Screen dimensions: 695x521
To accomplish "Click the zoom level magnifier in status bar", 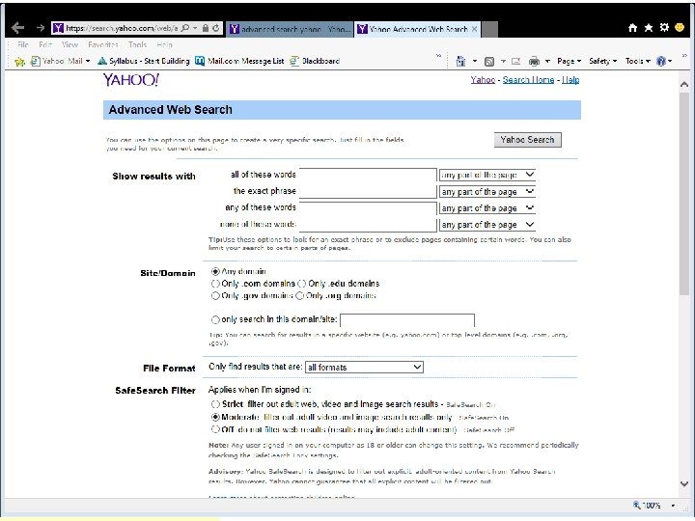I will click(637, 505).
